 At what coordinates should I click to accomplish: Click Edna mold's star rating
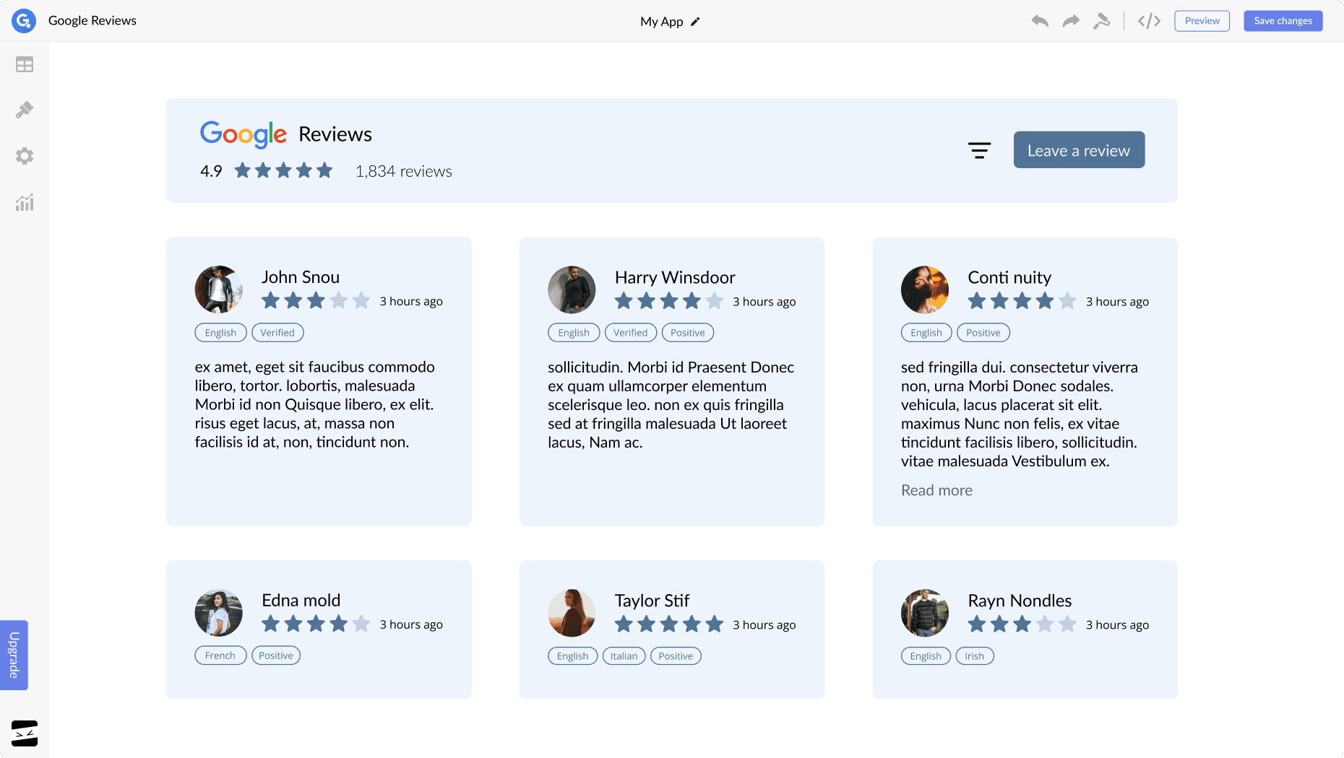coord(316,624)
